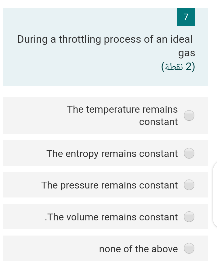Select 'The volume remains constant' radio button
Screen dimensions: 217x273
click(x=189, y=216)
